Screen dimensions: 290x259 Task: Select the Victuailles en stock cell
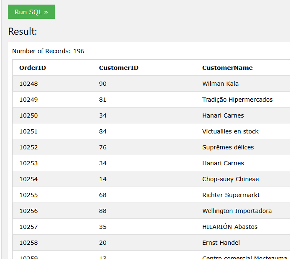(x=230, y=131)
